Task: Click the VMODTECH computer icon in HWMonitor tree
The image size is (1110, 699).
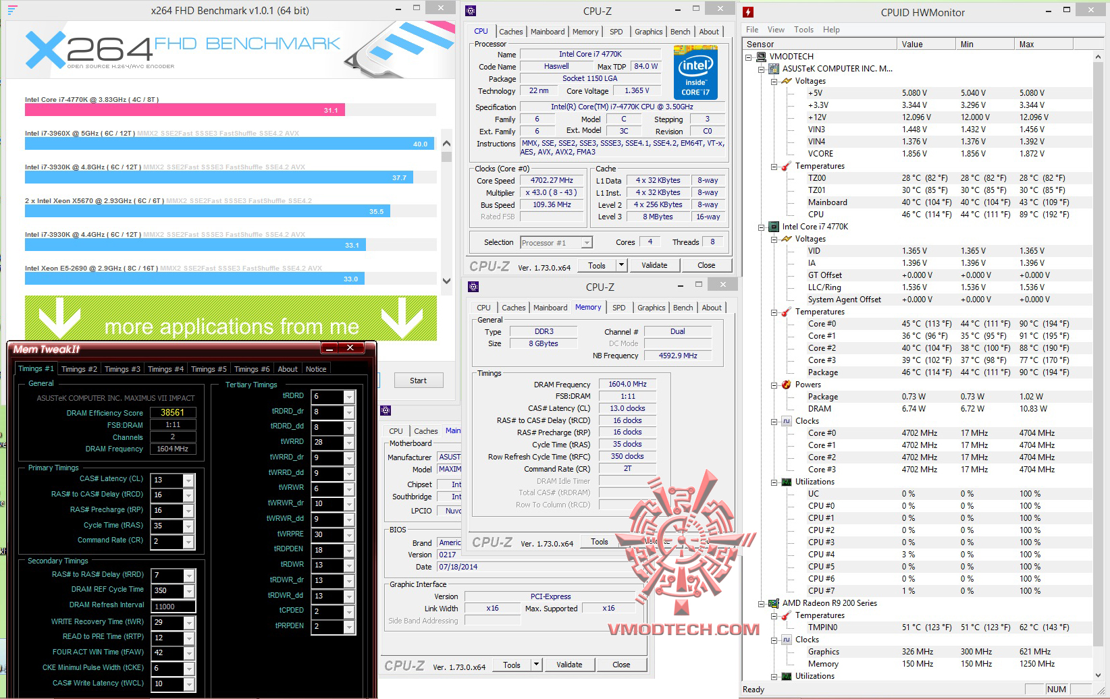Action: [x=762, y=57]
